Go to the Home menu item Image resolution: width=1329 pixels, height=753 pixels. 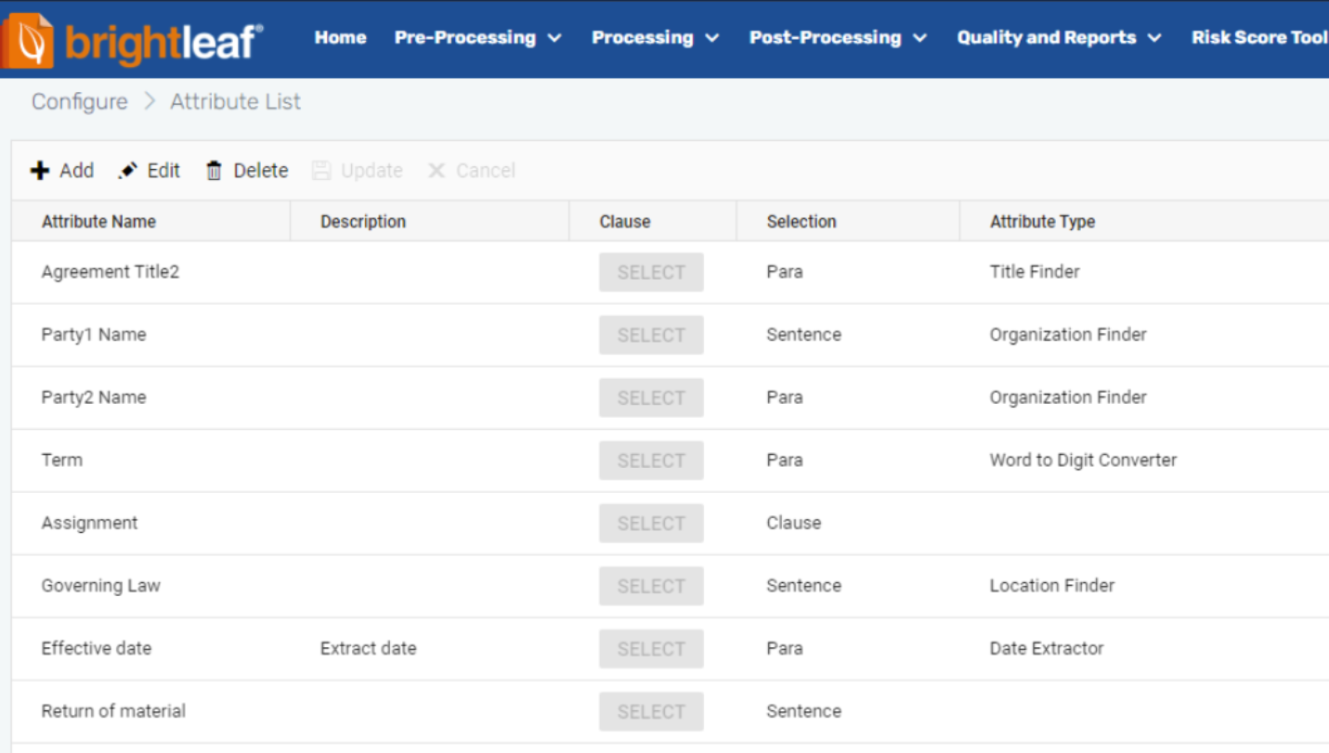coord(340,37)
